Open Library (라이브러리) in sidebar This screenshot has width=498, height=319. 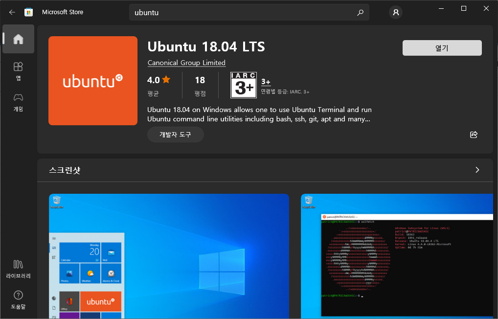[19, 269]
